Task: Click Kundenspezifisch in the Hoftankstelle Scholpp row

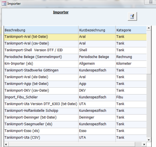Action: (97, 111)
